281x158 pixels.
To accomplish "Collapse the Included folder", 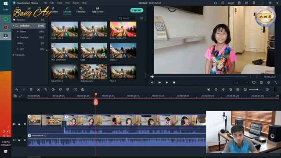I will pyautogui.click(x=14, y=25).
